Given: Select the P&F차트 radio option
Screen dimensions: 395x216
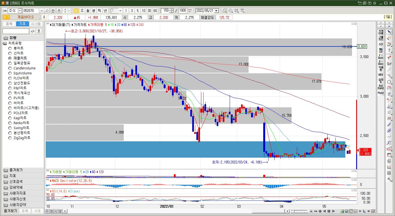Looking at the screenshot, I should coord(10,88).
